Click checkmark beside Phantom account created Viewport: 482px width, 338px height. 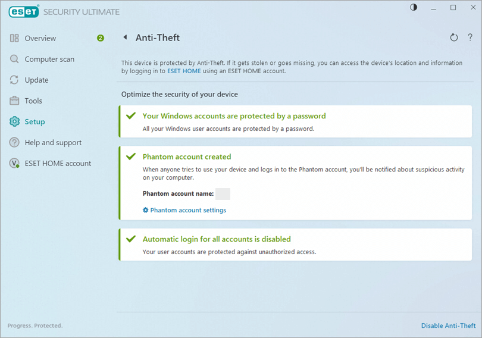click(x=131, y=157)
